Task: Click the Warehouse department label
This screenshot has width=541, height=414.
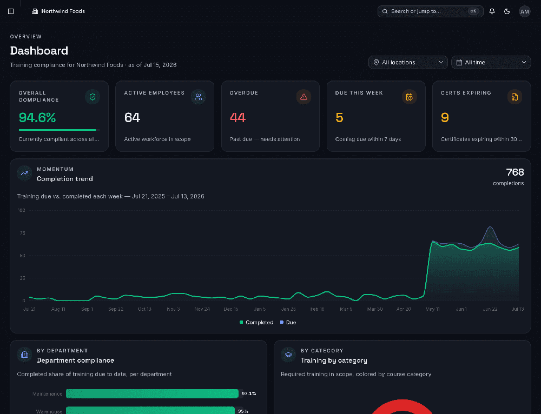Action: (x=49, y=411)
